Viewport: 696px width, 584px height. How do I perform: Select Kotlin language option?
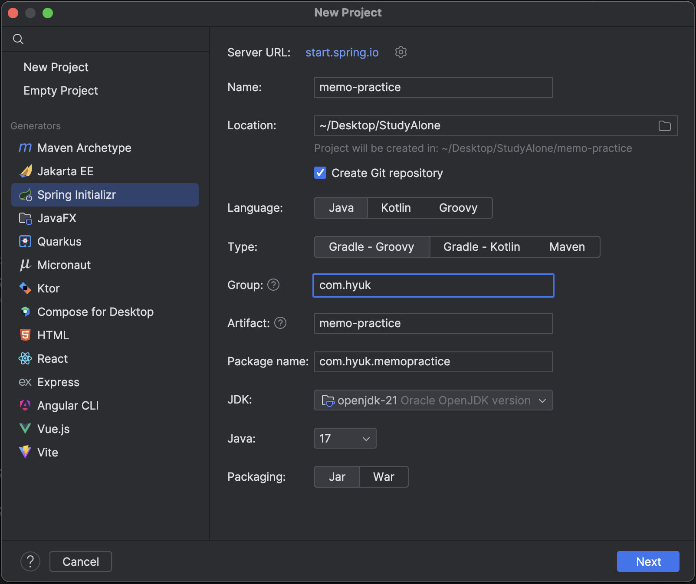coord(396,208)
